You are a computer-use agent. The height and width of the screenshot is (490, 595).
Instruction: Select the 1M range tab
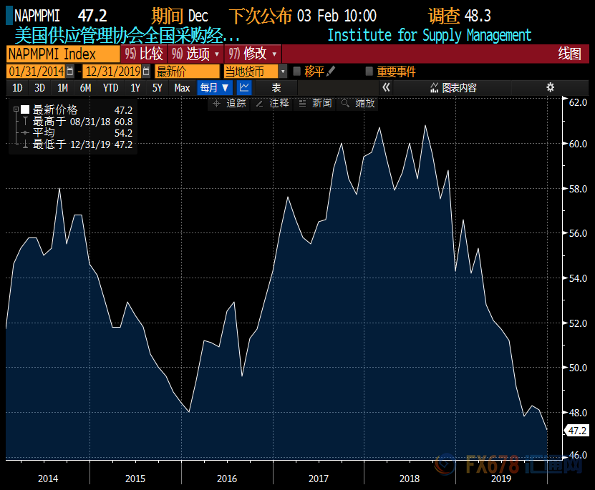[62, 87]
